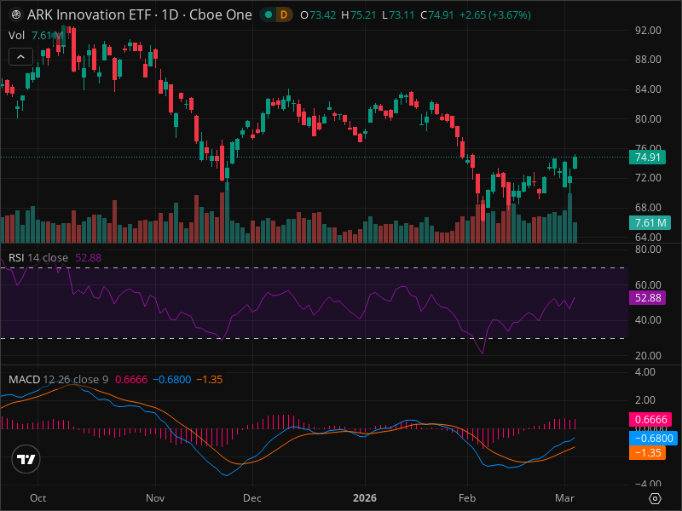Click the 60.00 RSI scale tick
This screenshot has height=511, width=682.
tap(648, 284)
